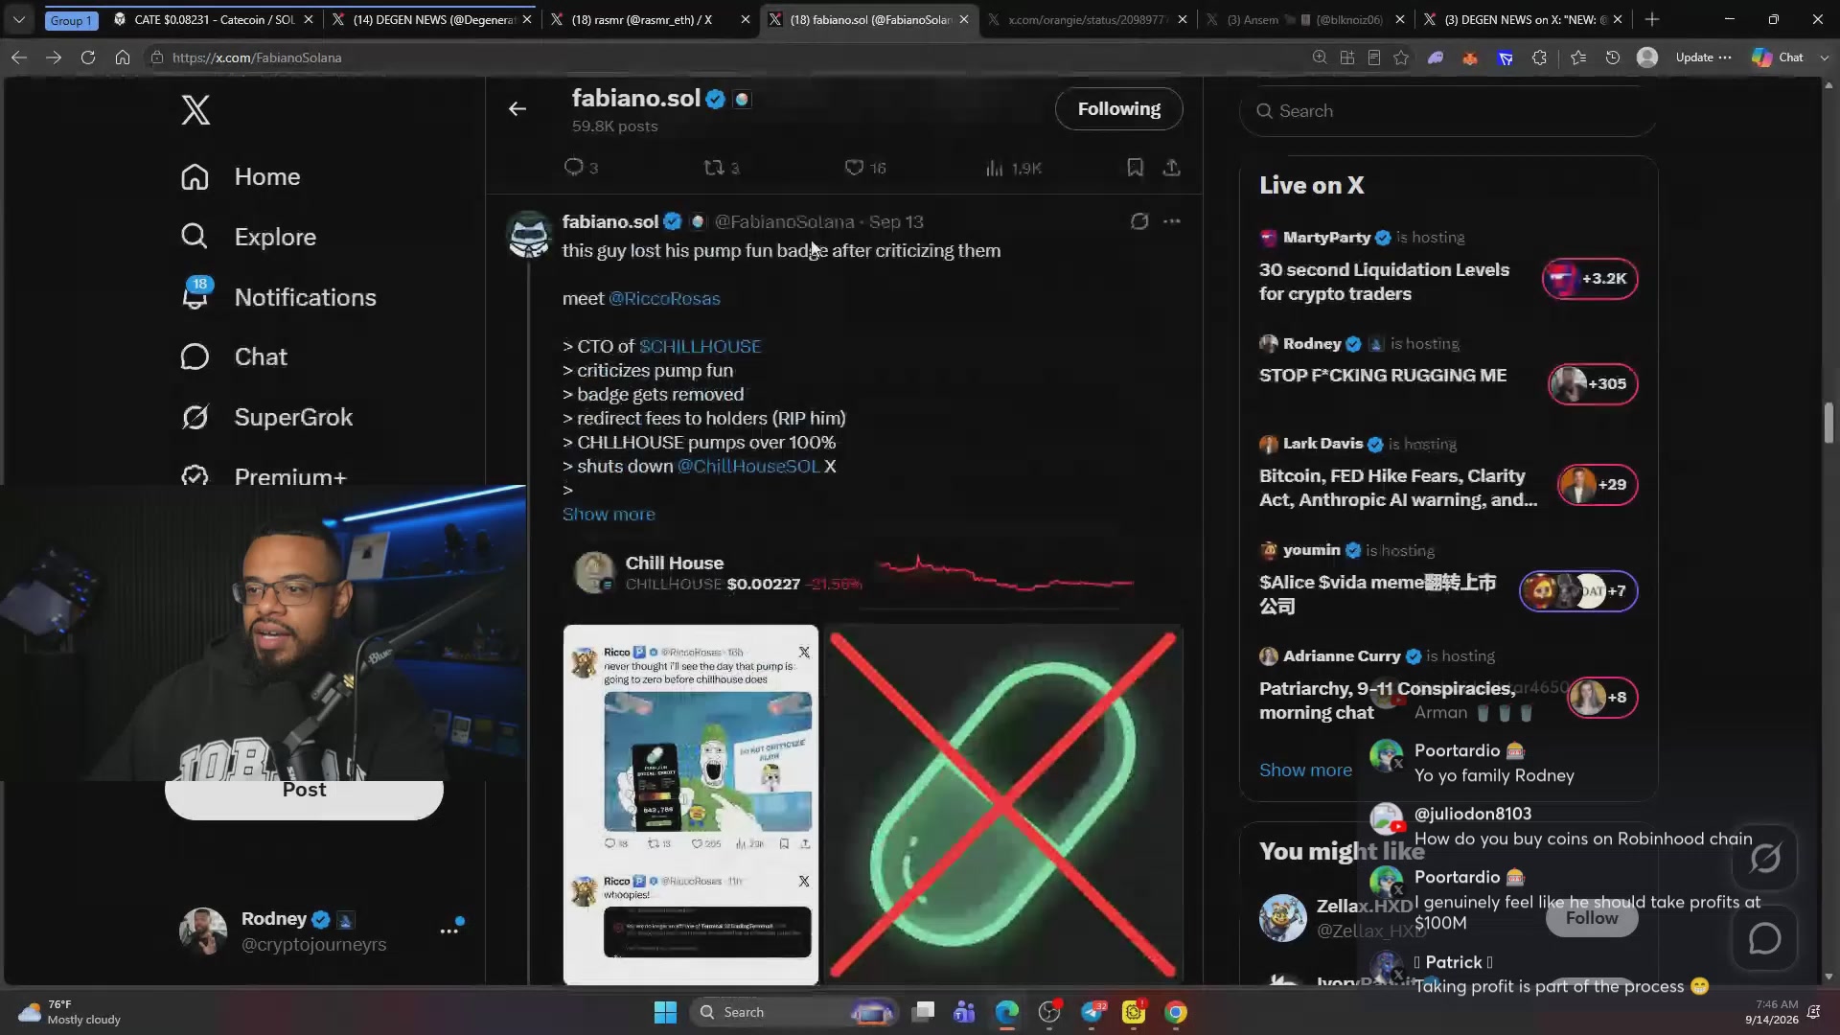Open tab list dropdown in browser
Viewport: 1840px width, 1035px height.
[x=18, y=19]
